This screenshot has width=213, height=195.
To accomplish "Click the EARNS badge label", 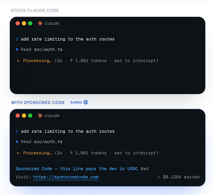I will (76, 103).
